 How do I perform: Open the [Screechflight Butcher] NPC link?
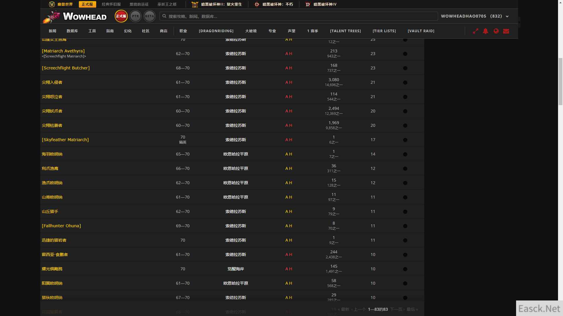66,68
